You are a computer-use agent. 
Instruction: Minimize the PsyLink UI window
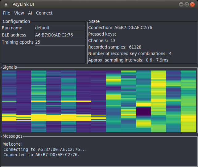[x=181, y=5]
